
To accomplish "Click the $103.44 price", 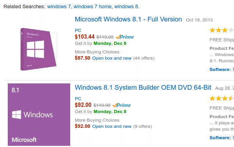I will tap(85, 37).
